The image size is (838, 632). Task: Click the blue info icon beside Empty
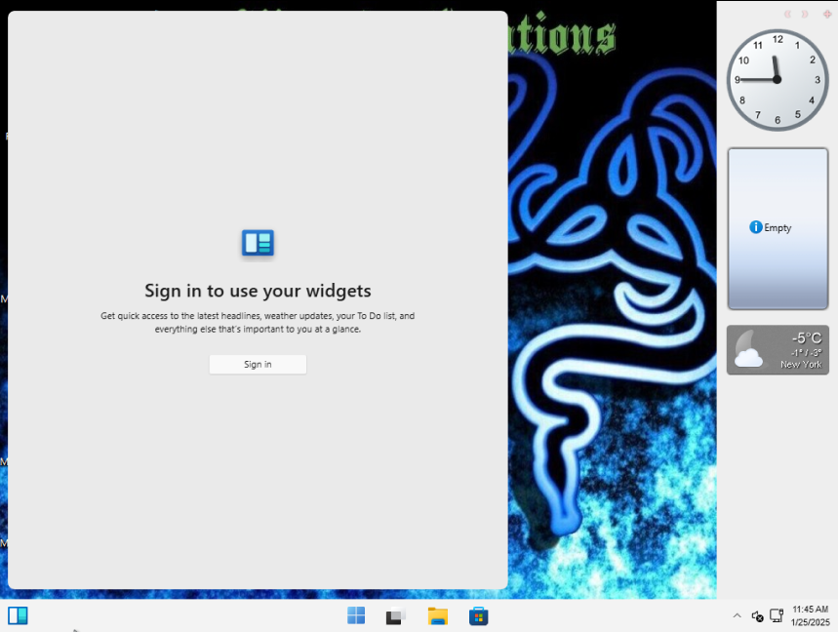coord(756,227)
